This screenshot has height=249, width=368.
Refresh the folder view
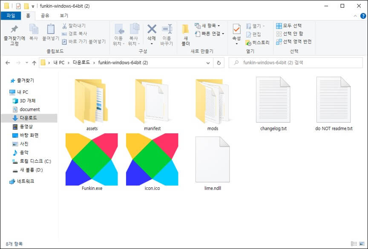pos(219,63)
